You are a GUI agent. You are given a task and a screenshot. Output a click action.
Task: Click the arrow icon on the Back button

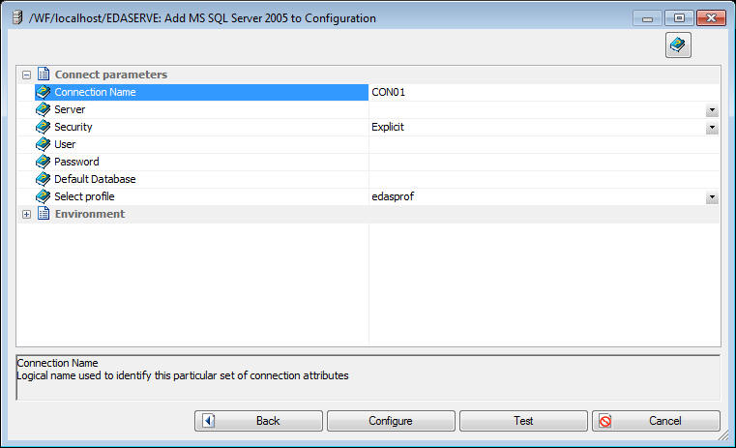coord(208,421)
